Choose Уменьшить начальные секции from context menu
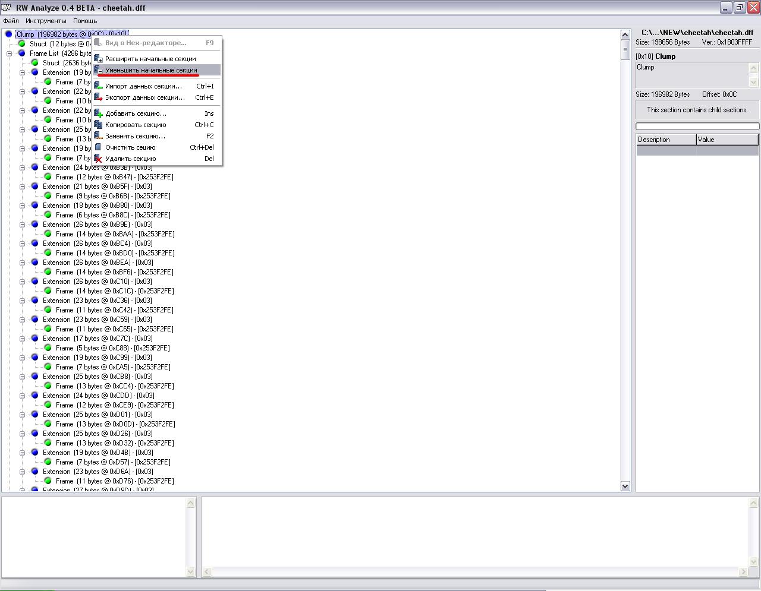This screenshot has width=761, height=591. pos(157,70)
